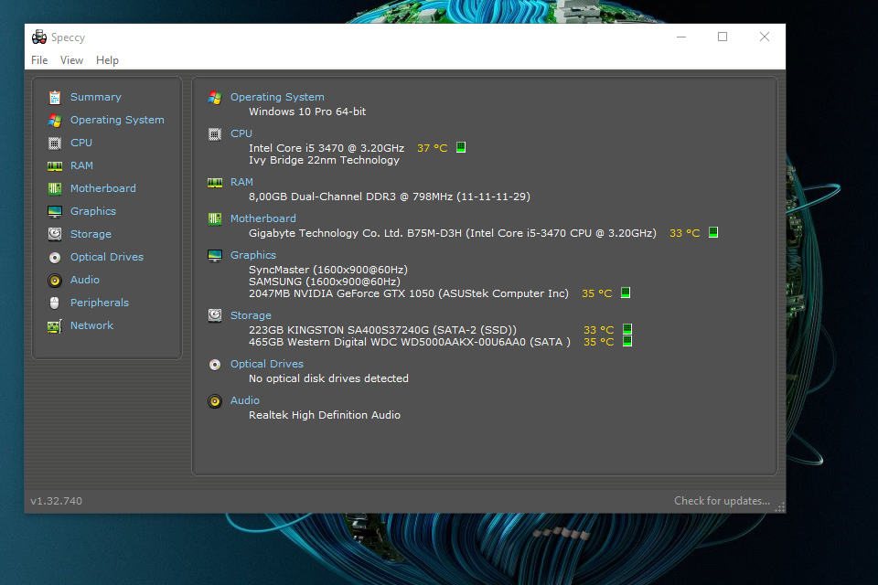Click the Graphics monitor icon in sidebar
Image resolution: width=878 pixels, height=585 pixels.
coord(55,211)
